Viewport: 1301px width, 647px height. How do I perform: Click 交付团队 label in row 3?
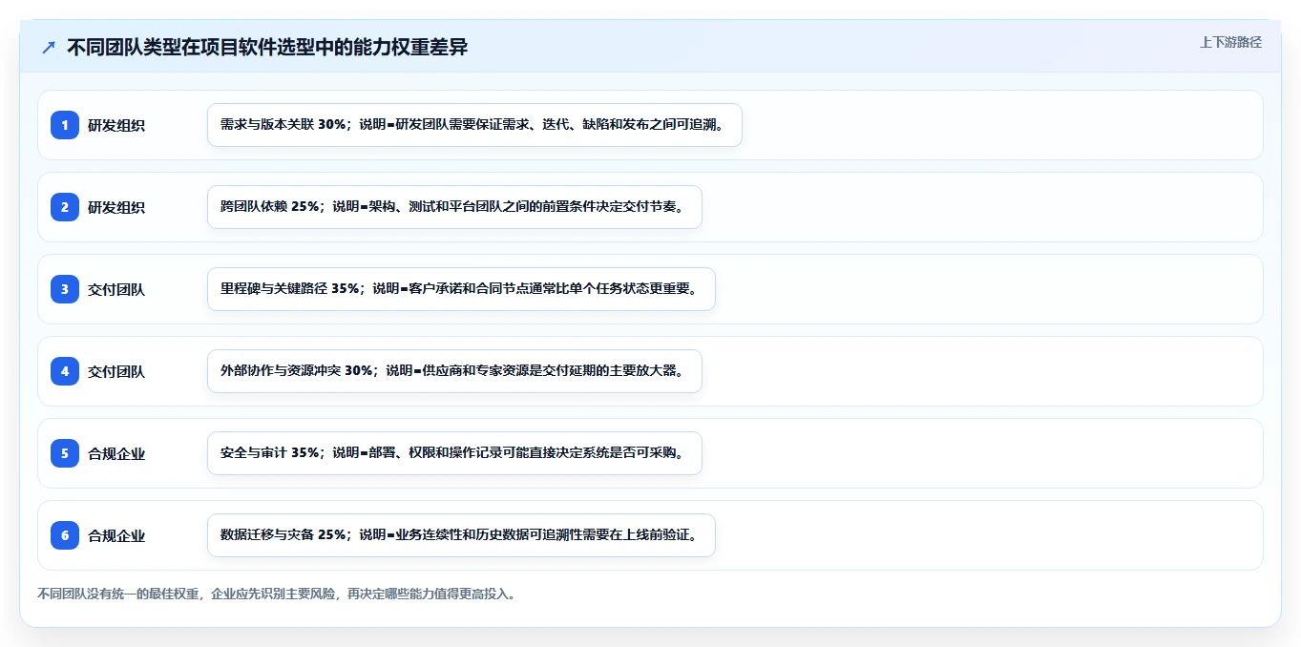pos(116,289)
